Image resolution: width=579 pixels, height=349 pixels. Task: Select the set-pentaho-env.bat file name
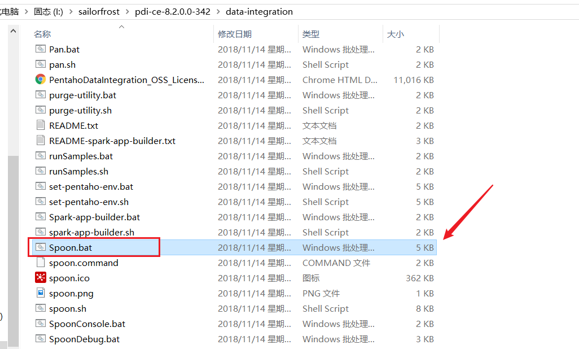(x=91, y=187)
